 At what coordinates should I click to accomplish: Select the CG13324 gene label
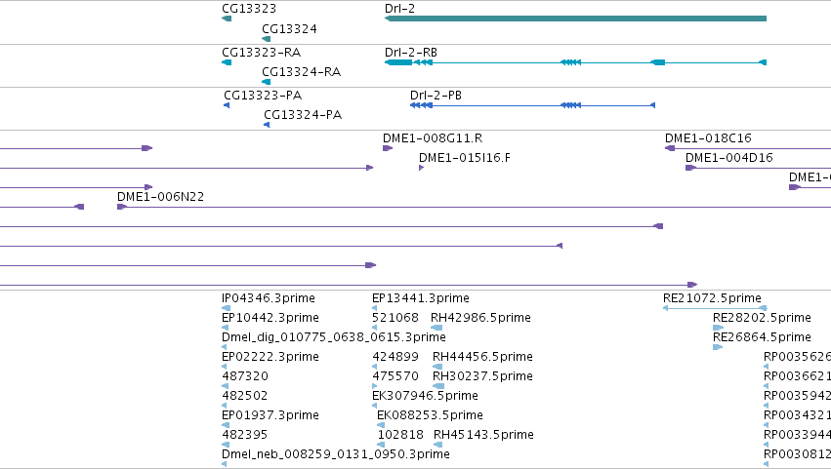[x=289, y=29]
